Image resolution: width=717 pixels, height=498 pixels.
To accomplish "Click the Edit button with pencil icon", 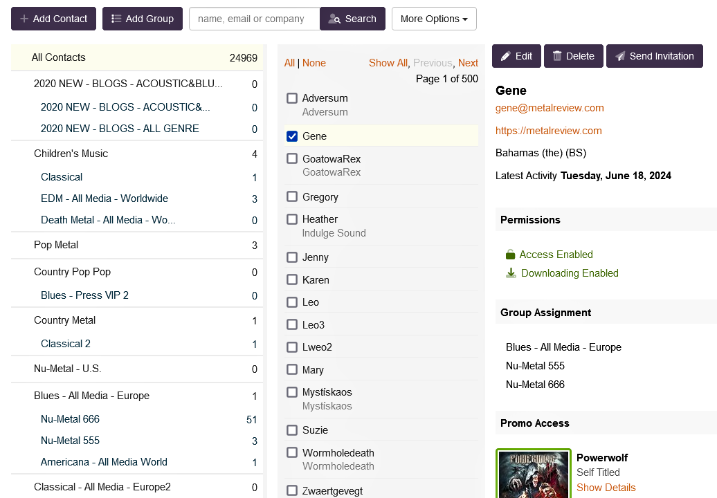I will point(516,56).
